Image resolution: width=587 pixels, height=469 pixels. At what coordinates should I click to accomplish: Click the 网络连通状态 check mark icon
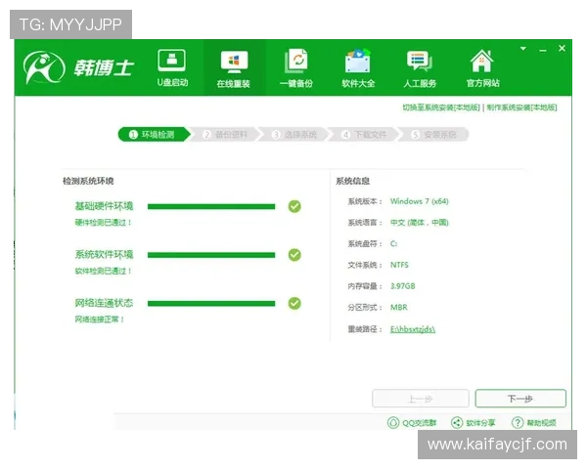tap(294, 303)
